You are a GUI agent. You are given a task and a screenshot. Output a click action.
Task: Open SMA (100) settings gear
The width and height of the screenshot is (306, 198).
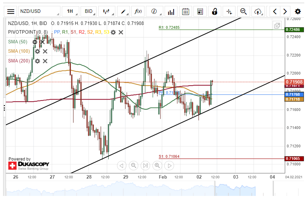click(x=37, y=51)
